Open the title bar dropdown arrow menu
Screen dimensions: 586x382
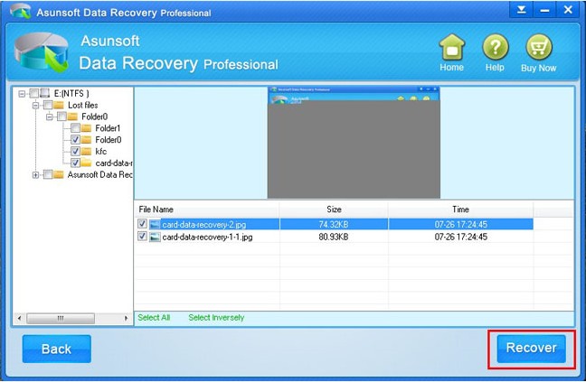(522, 9)
